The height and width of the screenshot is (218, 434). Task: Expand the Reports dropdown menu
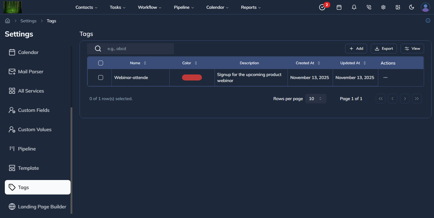pyautogui.click(x=251, y=7)
